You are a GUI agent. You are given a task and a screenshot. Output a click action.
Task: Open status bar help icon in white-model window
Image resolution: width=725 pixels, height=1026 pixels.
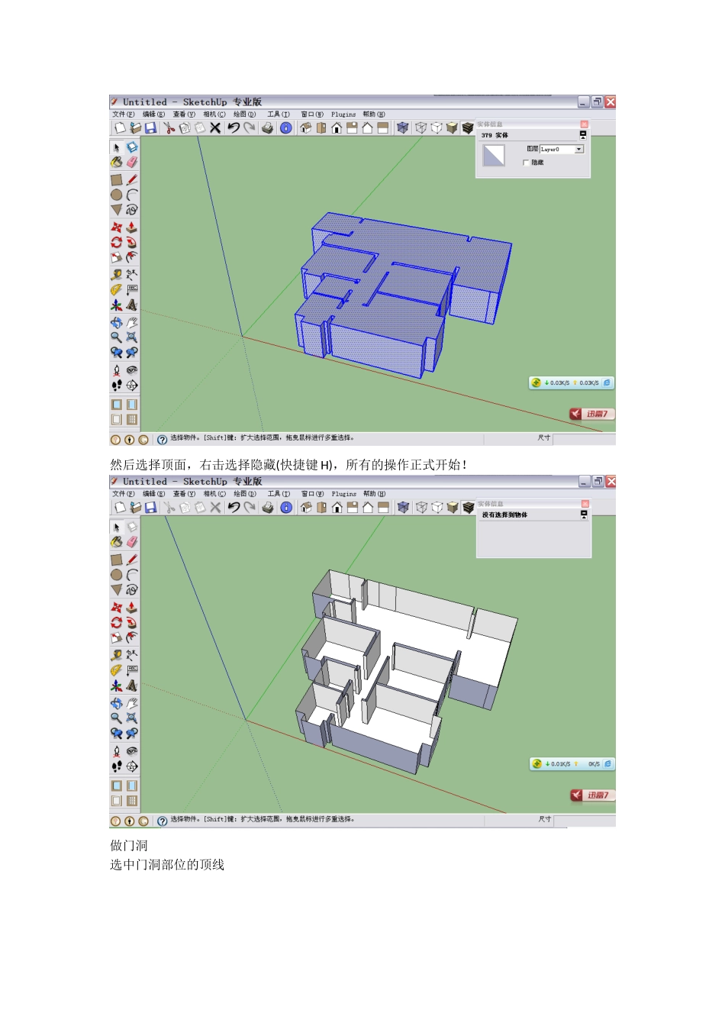coord(162,821)
